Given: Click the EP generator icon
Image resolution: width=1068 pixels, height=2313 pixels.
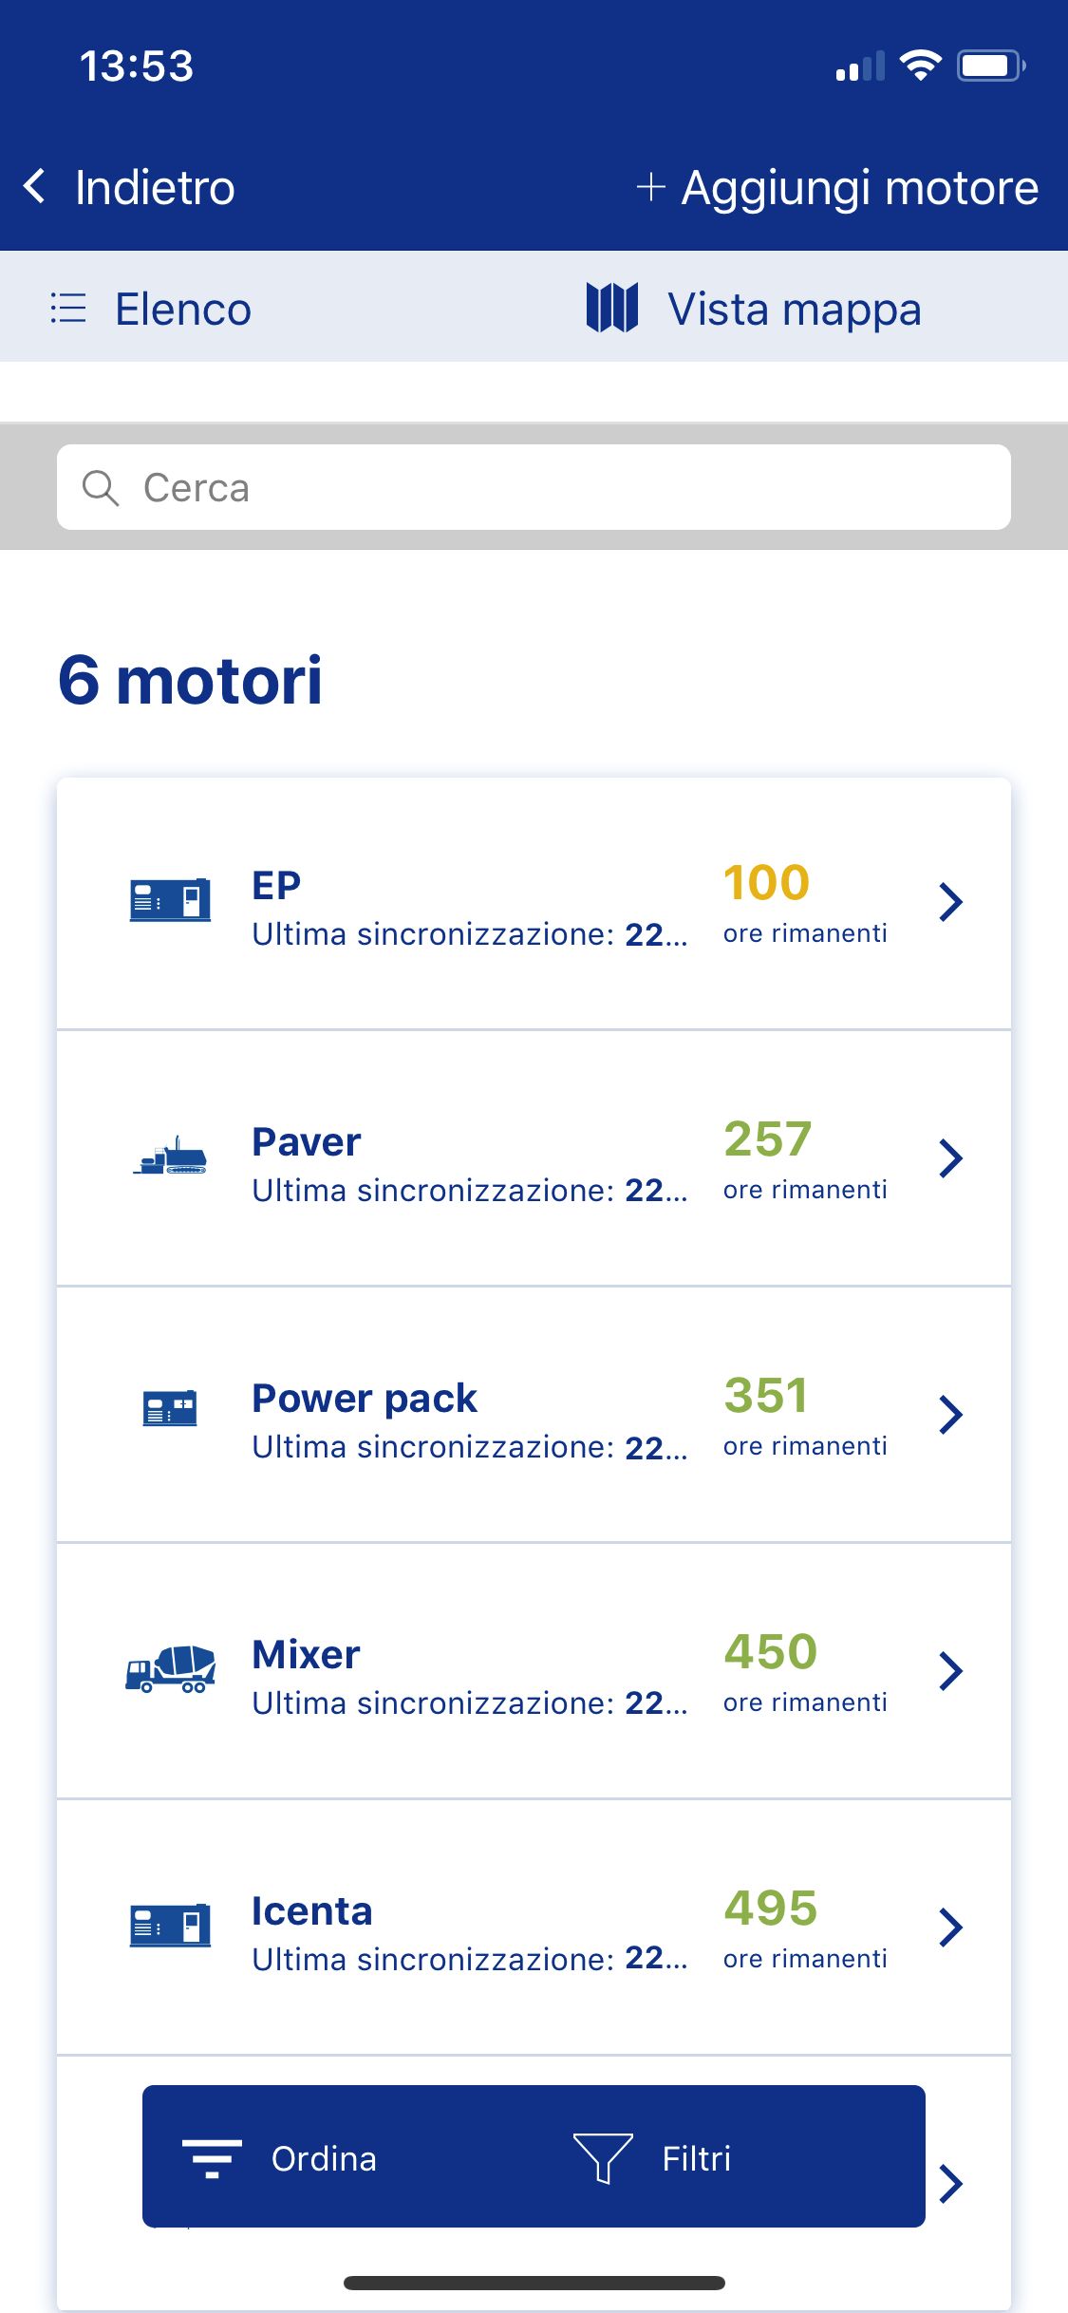Looking at the screenshot, I should coord(170,900).
